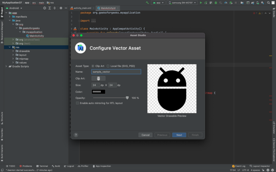Click the Search Everywhere magnifier icon

pyautogui.click(x=268, y=2)
